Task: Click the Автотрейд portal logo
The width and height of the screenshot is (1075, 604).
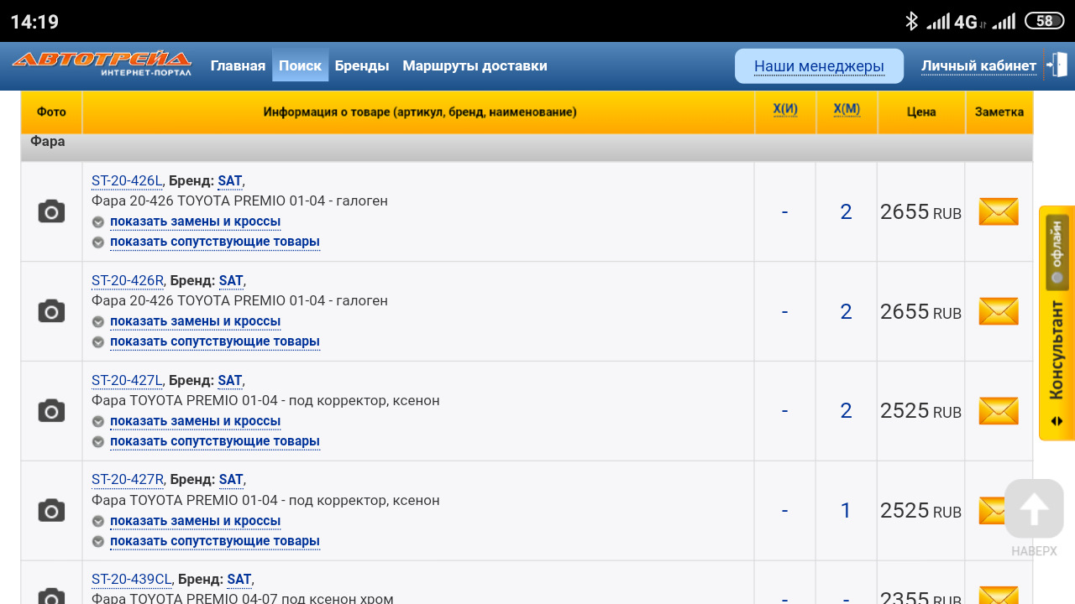Action: click(x=102, y=64)
